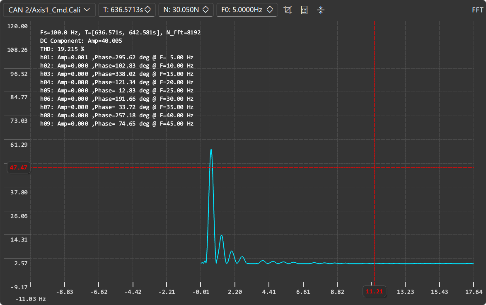The width and height of the screenshot is (486, 305).
Task: Click the h09 harmonic line at 45.00 Hz
Action: click(x=117, y=123)
